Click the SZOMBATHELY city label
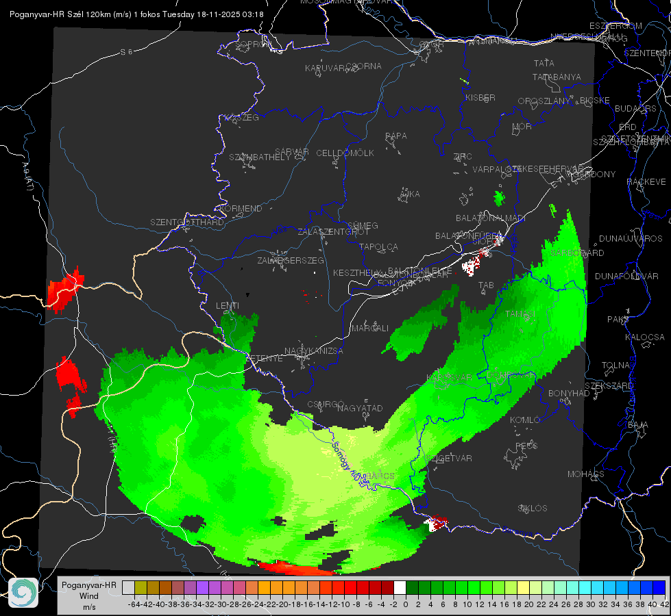 pyautogui.click(x=260, y=157)
